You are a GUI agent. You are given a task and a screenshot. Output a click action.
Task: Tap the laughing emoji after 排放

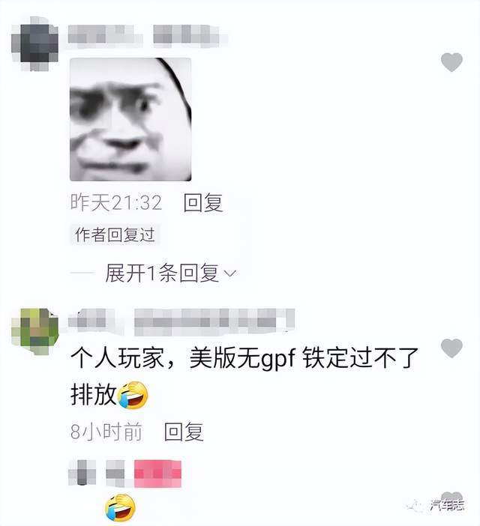tap(133, 395)
